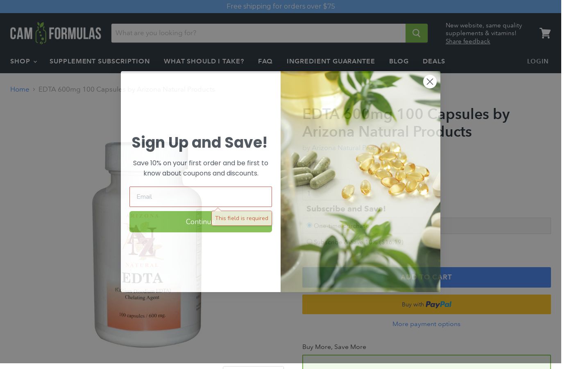Screen dimensions: 569x369
Task: Expand the SHOP dropdown menu
Action: click(x=23, y=61)
